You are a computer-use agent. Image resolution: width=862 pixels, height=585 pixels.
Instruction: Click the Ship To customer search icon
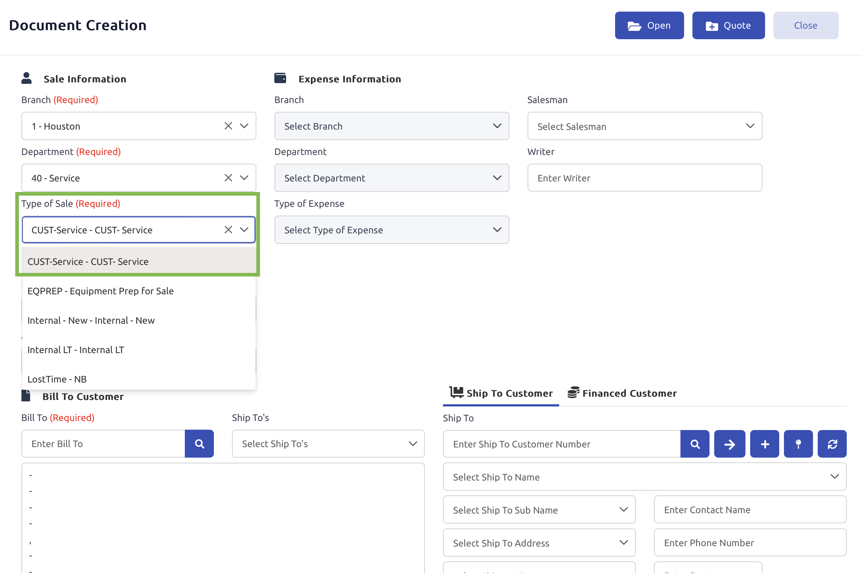[x=695, y=444]
